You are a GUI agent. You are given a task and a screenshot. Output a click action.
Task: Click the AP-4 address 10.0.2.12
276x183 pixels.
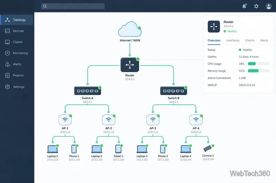(196, 132)
